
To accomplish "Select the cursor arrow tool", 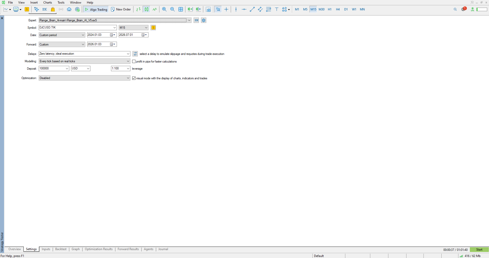I will point(218,9).
